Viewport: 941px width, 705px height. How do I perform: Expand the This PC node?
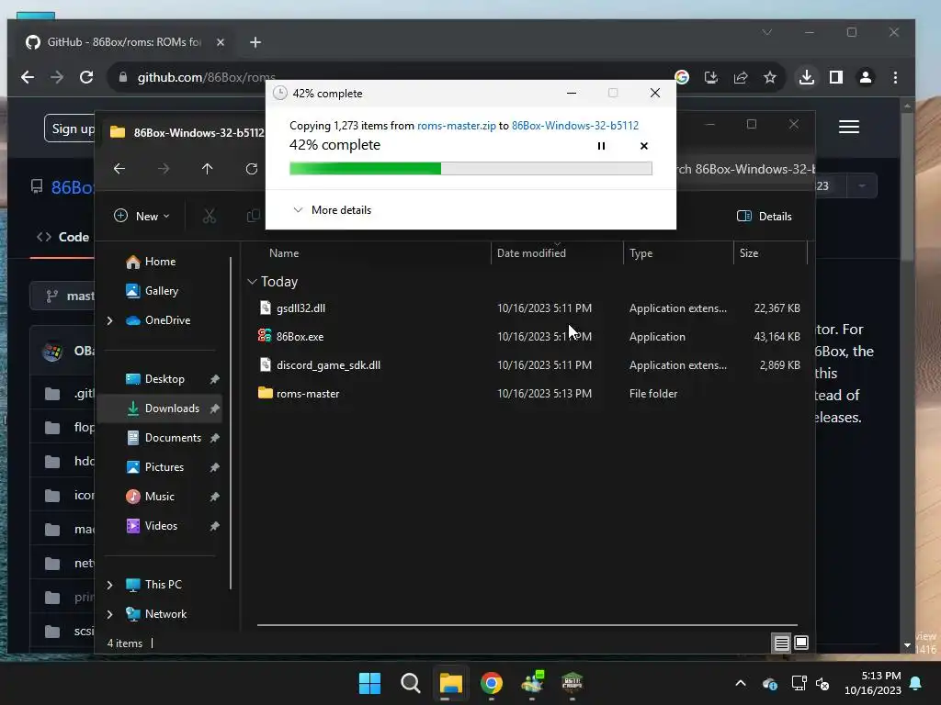(110, 585)
